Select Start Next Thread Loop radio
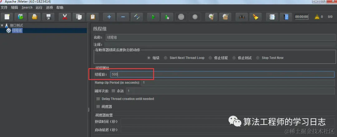 (x=165, y=58)
